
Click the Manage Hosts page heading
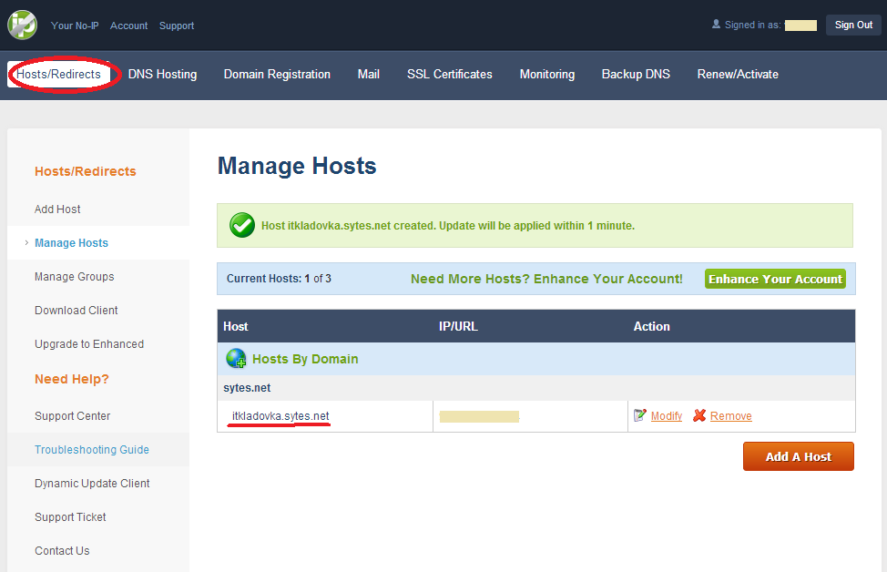297,166
